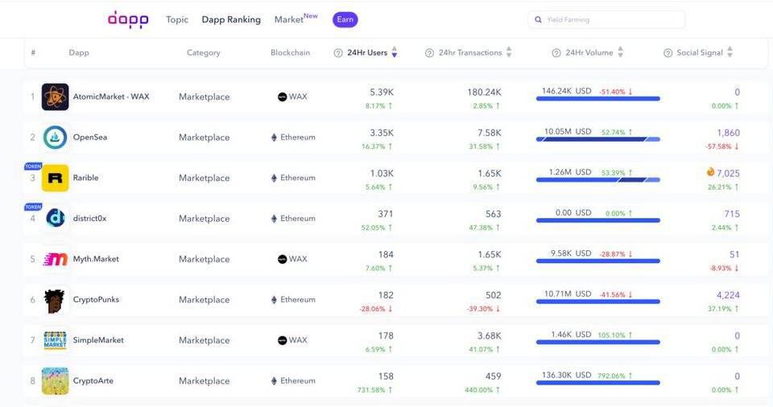Sort by Social Signal arrows
Image resolution: width=773 pixels, height=407 pixels.
tap(730, 52)
